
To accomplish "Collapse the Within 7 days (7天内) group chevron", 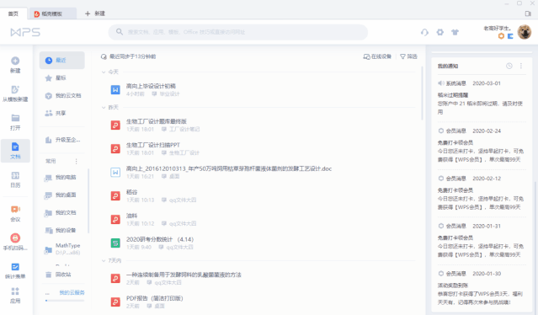I will click(104, 261).
